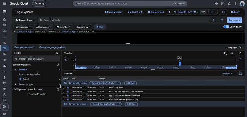
Task: Click the blue histogram bar at 17:10
Action: pyautogui.click(x=180, y=64)
